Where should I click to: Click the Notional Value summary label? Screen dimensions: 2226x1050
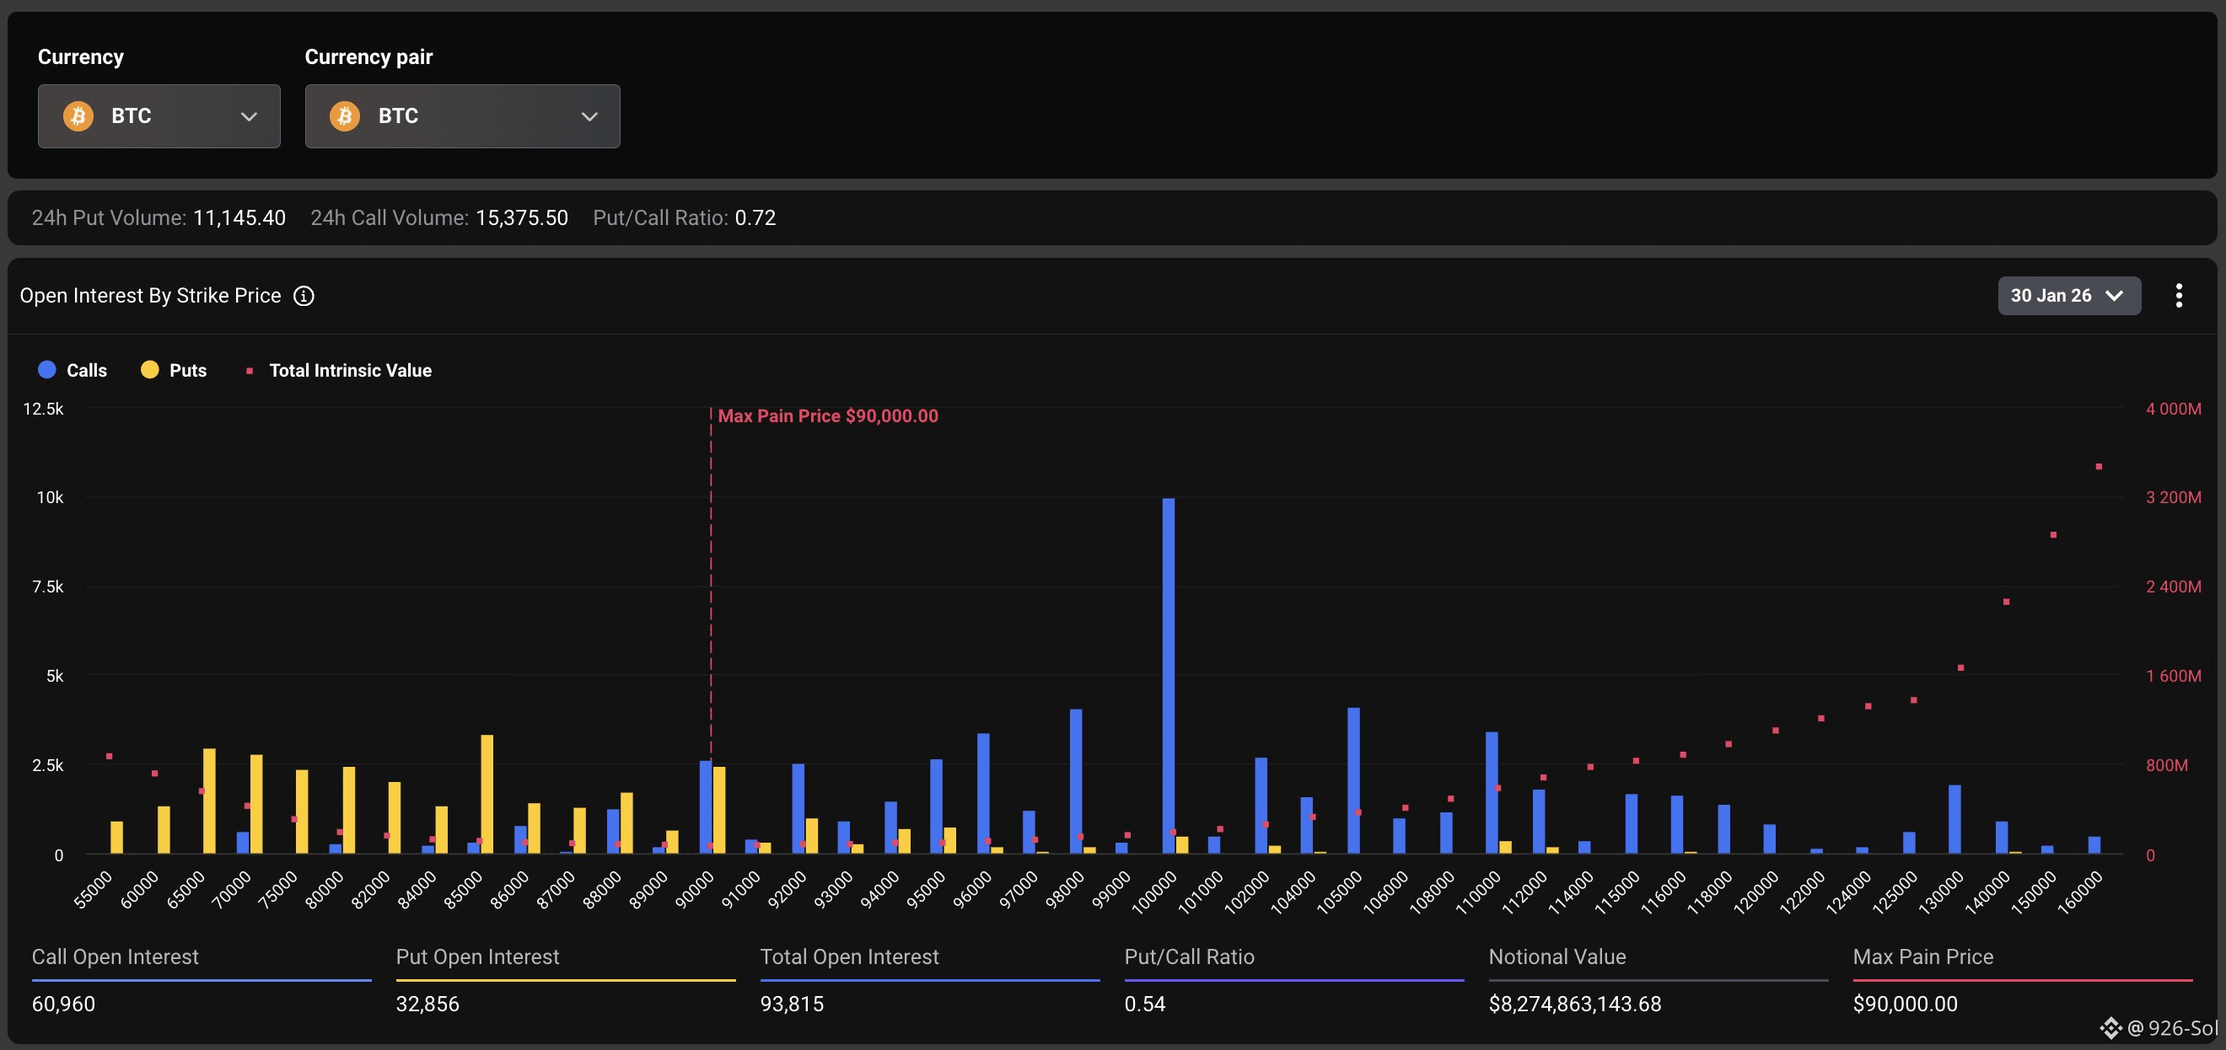click(1557, 956)
